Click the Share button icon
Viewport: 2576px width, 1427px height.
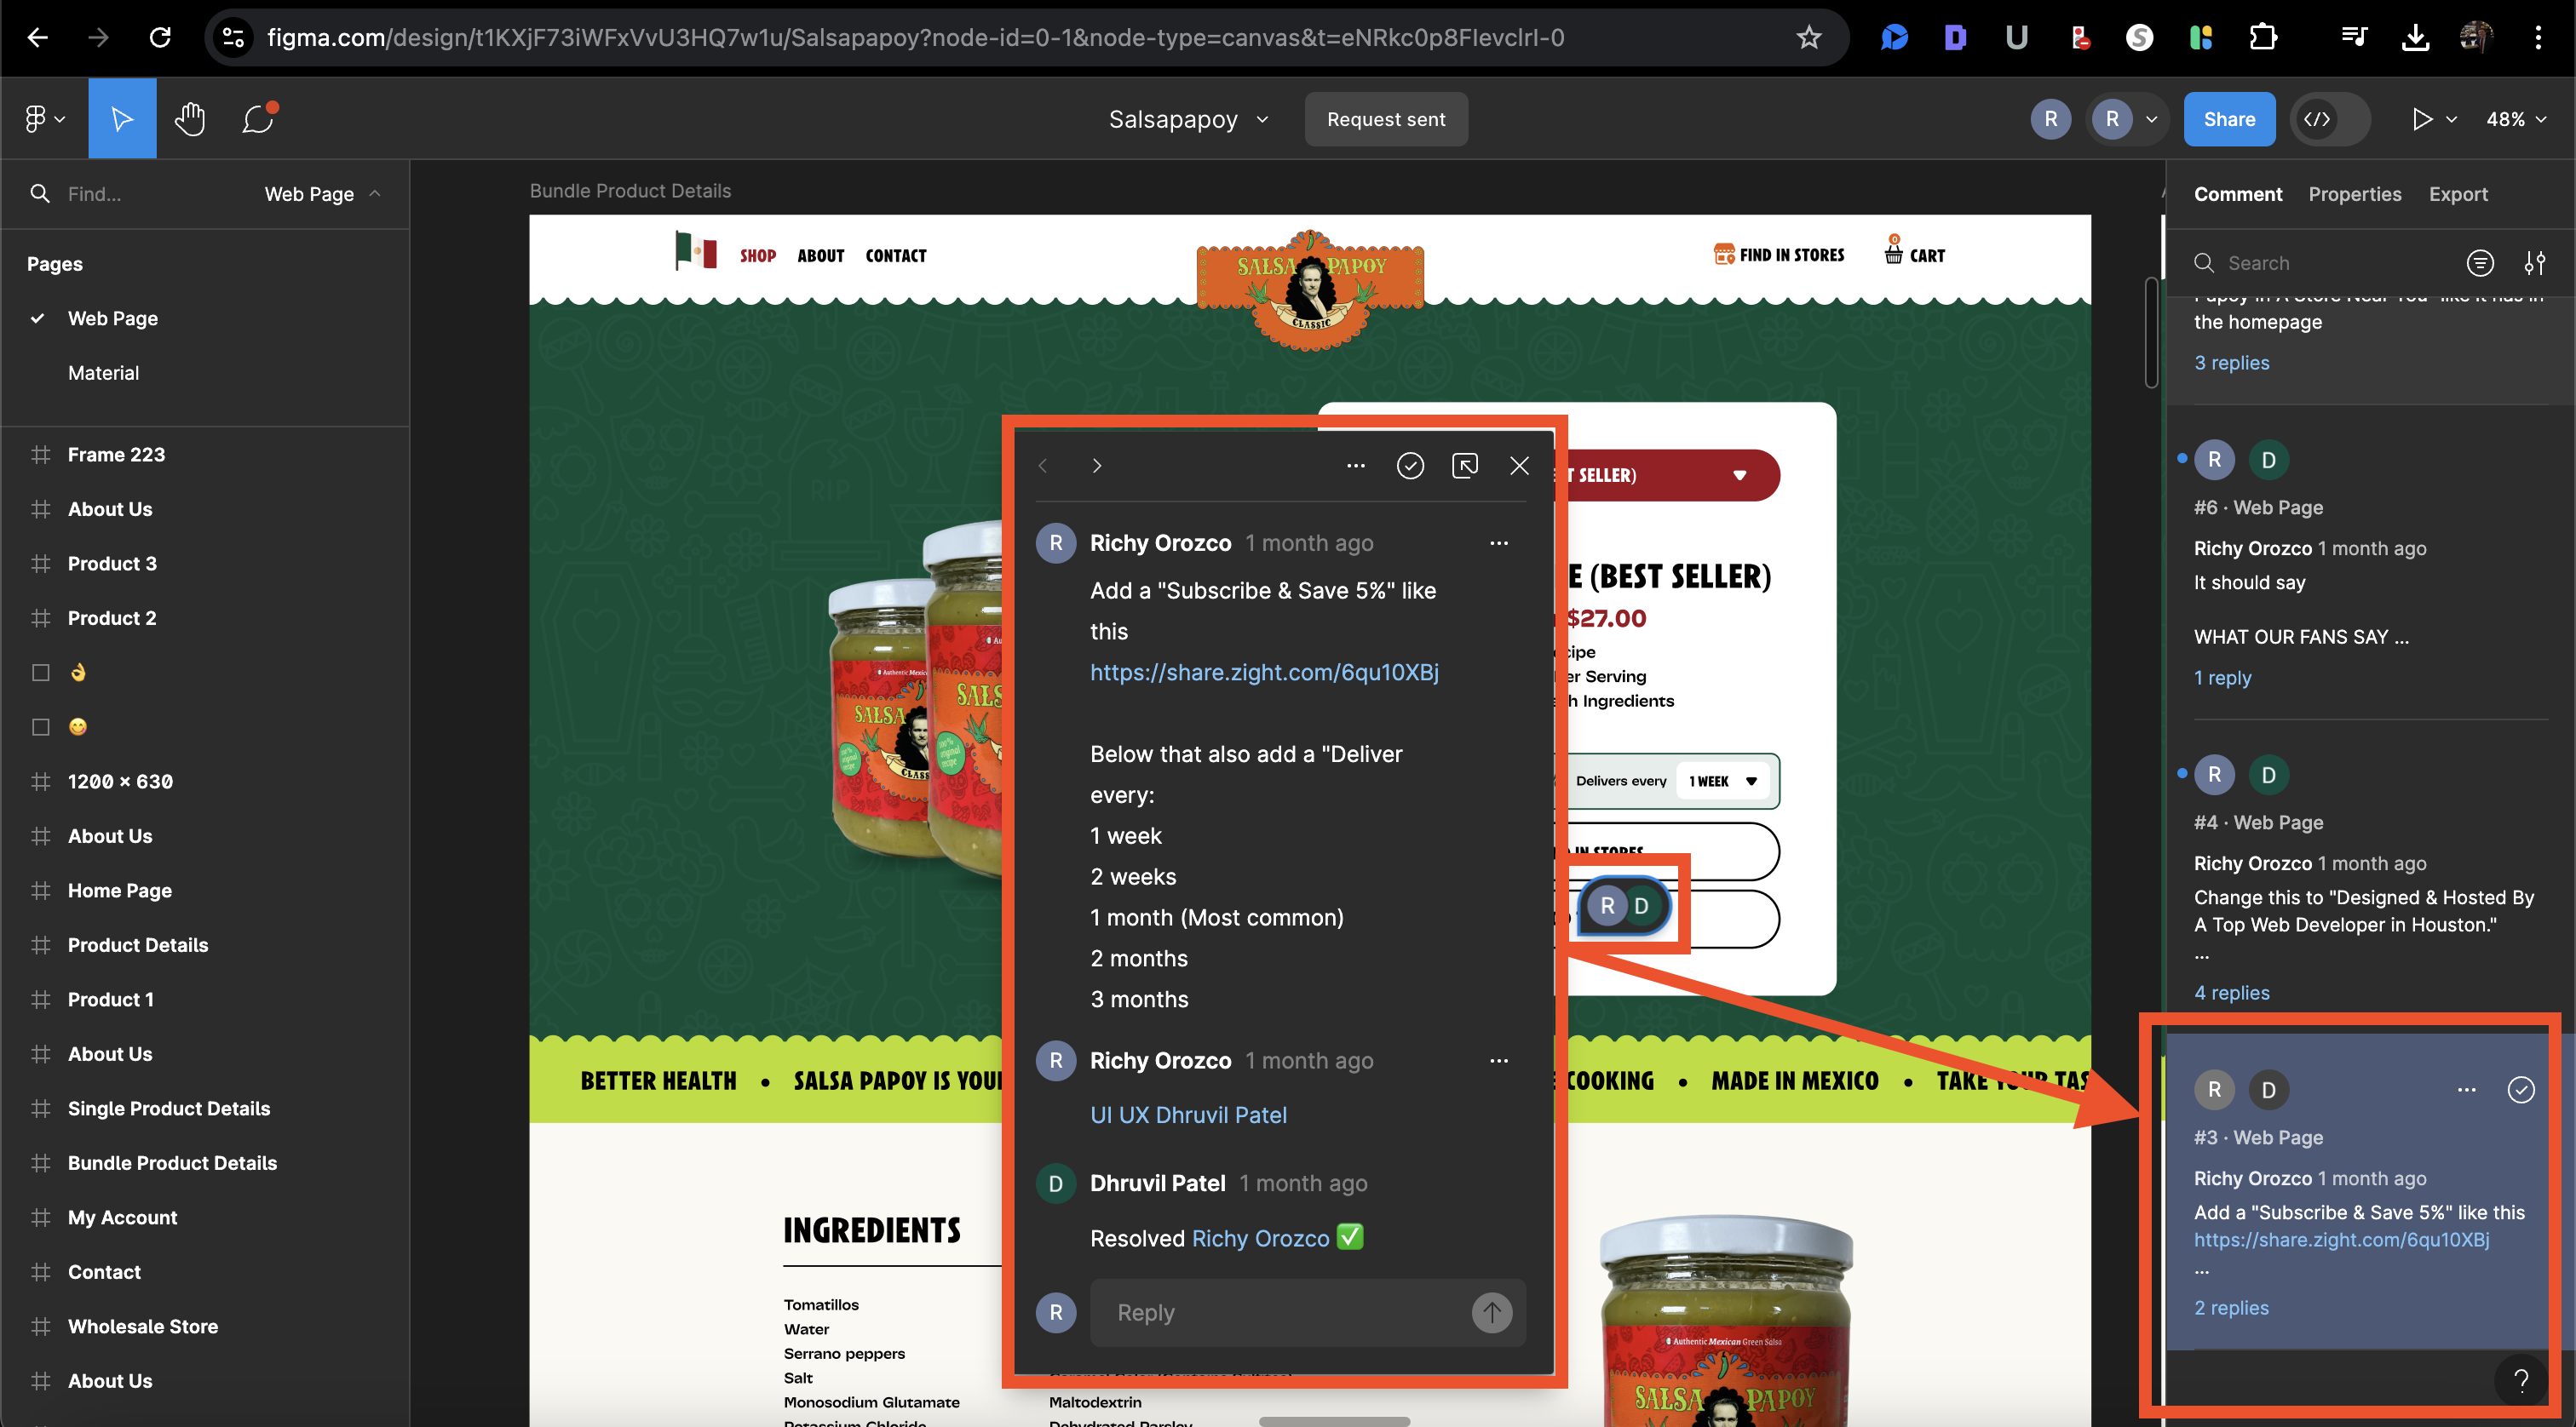coord(2228,117)
